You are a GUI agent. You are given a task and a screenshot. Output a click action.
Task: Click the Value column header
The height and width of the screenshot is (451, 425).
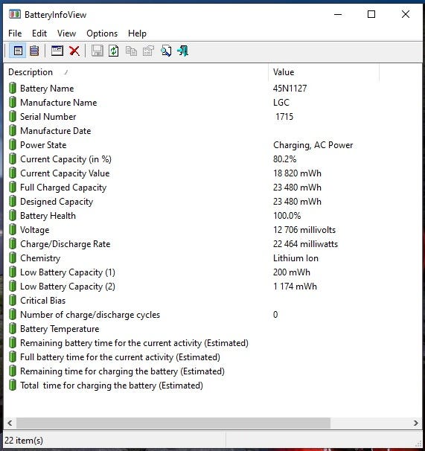tap(324, 72)
